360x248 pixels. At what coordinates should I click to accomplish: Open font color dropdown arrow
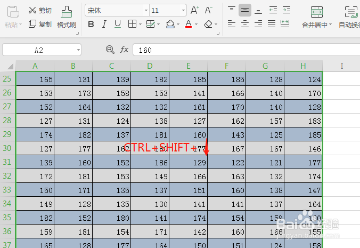(196, 24)
